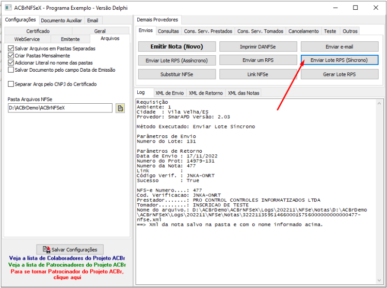Image resolution: width=387 pixels, height=288 pixels.
Task: Disable Adicionar Literal no nome das pastas
Action: pos(11,62)
